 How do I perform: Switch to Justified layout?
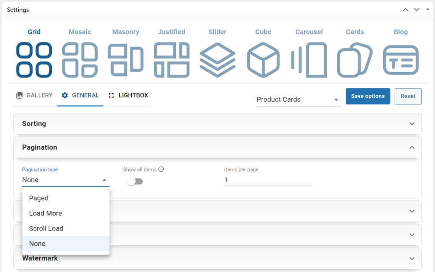[x=172, y=59]
